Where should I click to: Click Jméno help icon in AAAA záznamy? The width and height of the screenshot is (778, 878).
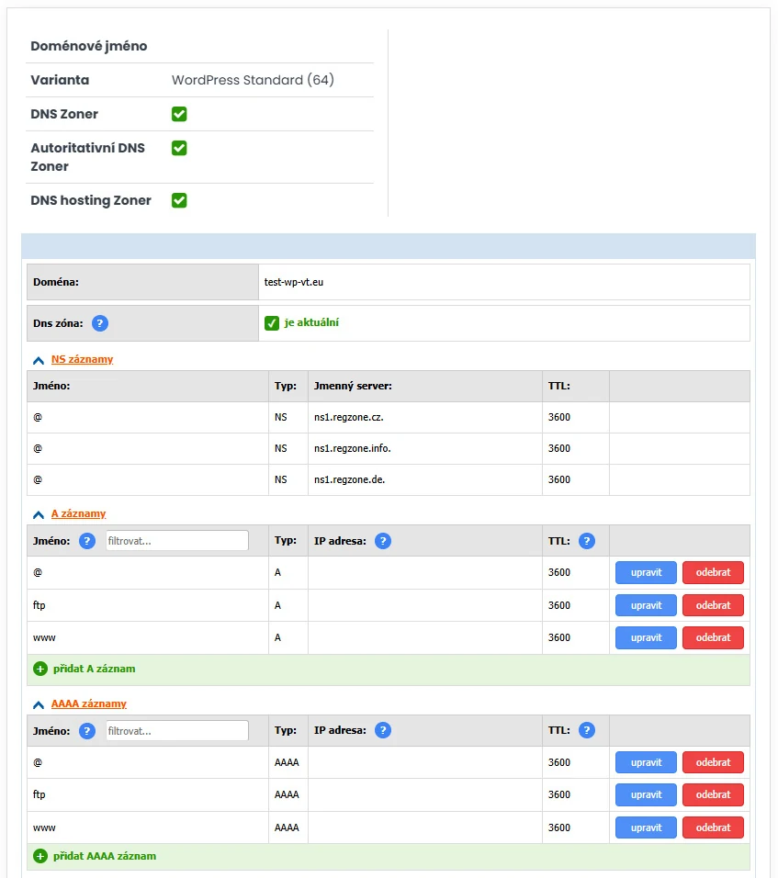tap(87, 731)
